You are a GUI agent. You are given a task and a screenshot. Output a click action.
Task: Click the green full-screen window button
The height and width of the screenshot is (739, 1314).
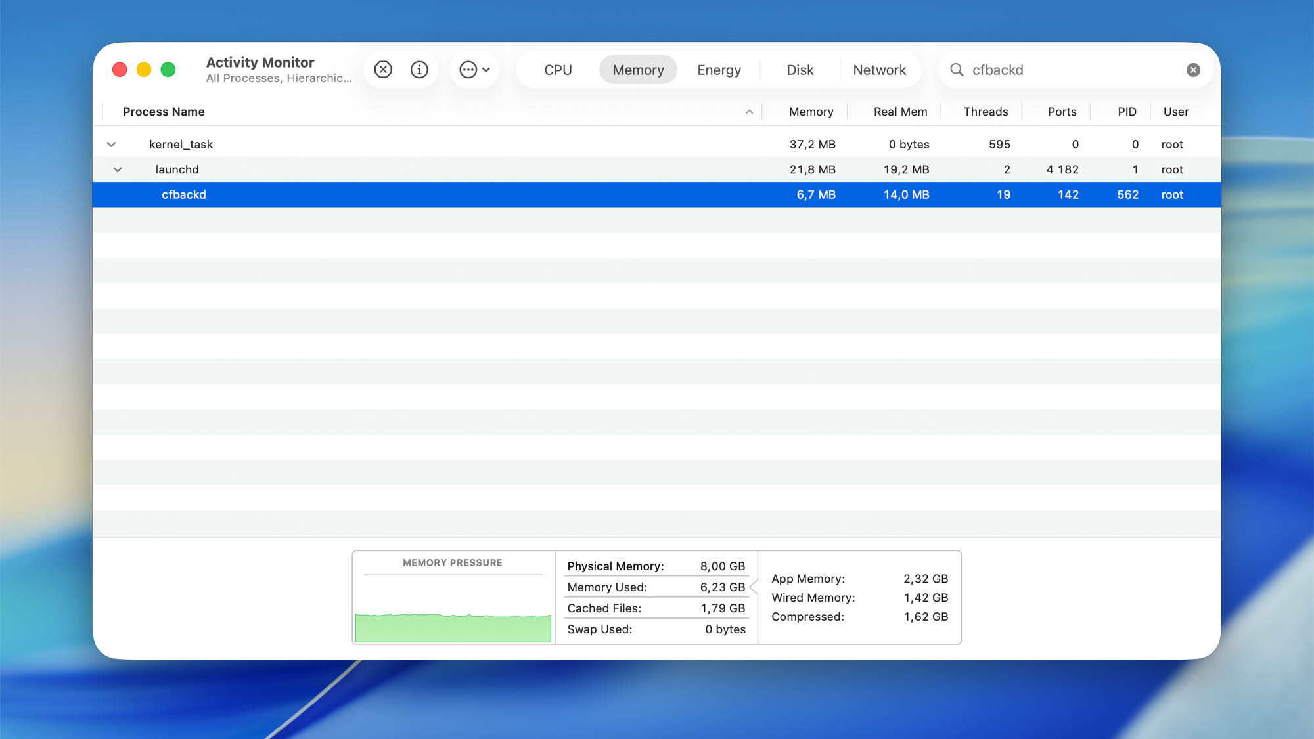[x=168, y=70]
